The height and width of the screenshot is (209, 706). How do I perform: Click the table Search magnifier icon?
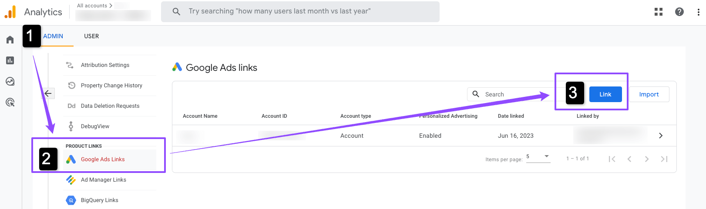(x=476, y=94)
